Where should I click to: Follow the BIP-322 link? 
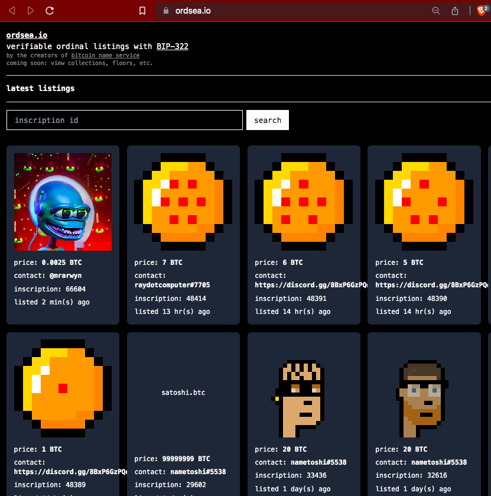tap(173, 47)
